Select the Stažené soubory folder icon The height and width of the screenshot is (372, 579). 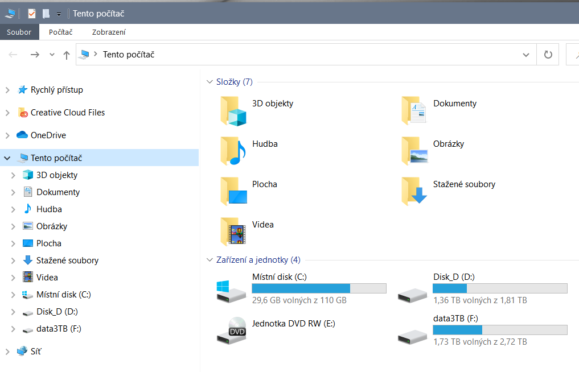click(414, 192)
